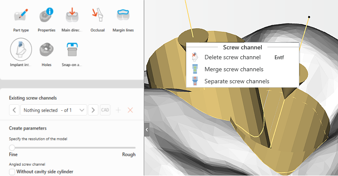
Task: Open the Snap-on attachment tool
Action: [72, 55]
